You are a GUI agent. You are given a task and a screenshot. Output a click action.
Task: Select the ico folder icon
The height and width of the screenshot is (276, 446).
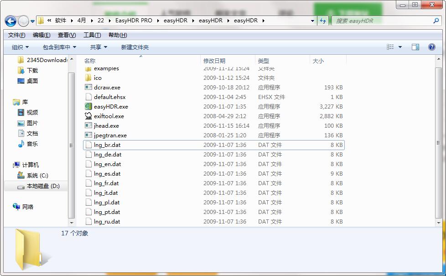tap(88, 78)
